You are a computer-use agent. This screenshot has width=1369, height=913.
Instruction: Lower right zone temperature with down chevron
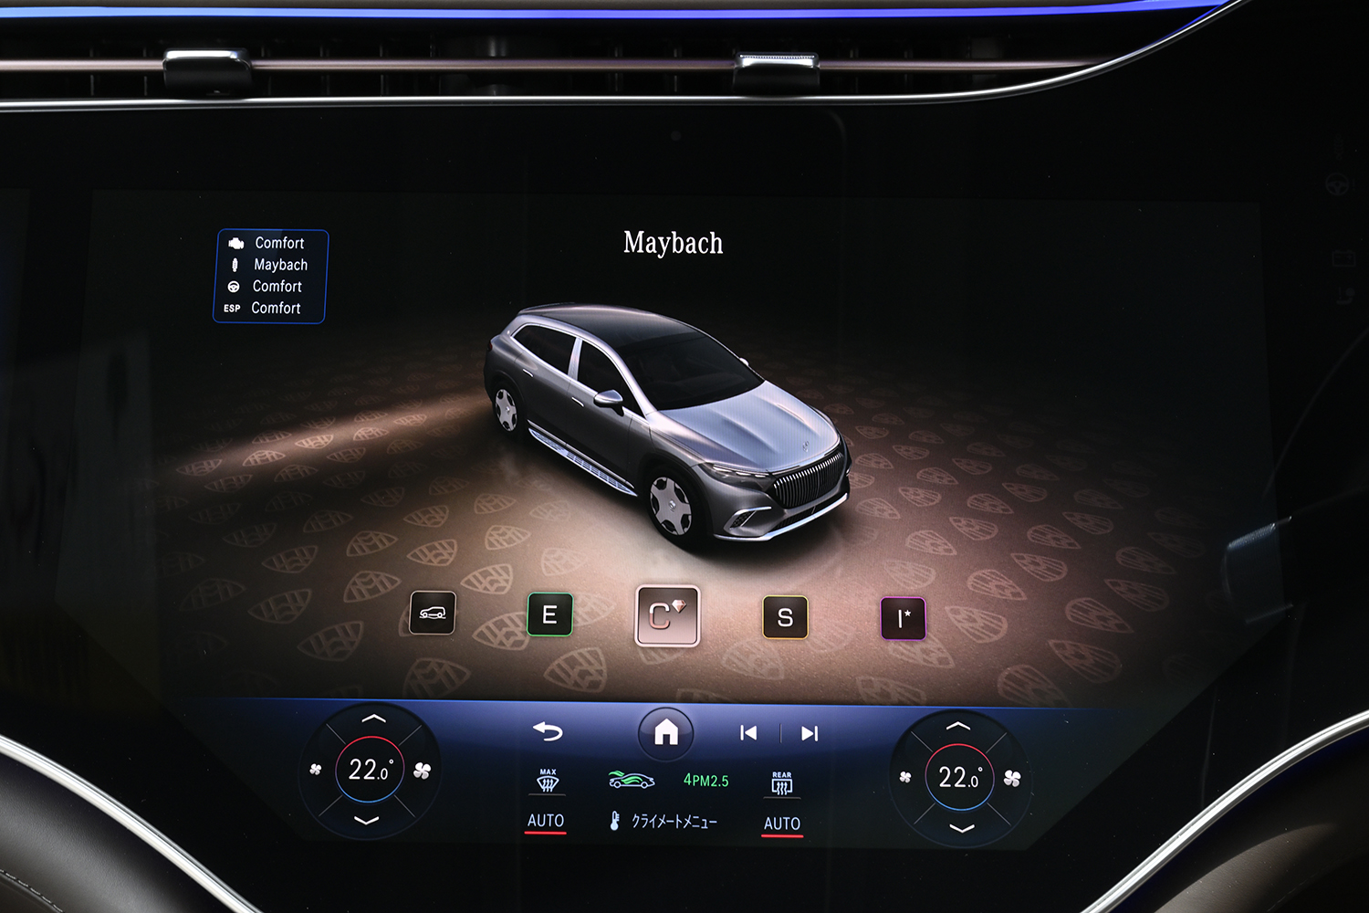(x=962, y=828)
